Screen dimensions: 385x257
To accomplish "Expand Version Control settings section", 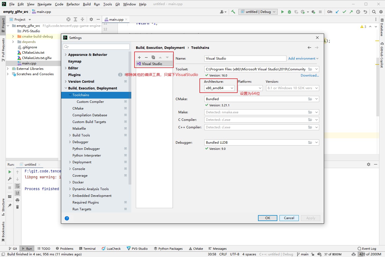I will pos(66,82).
